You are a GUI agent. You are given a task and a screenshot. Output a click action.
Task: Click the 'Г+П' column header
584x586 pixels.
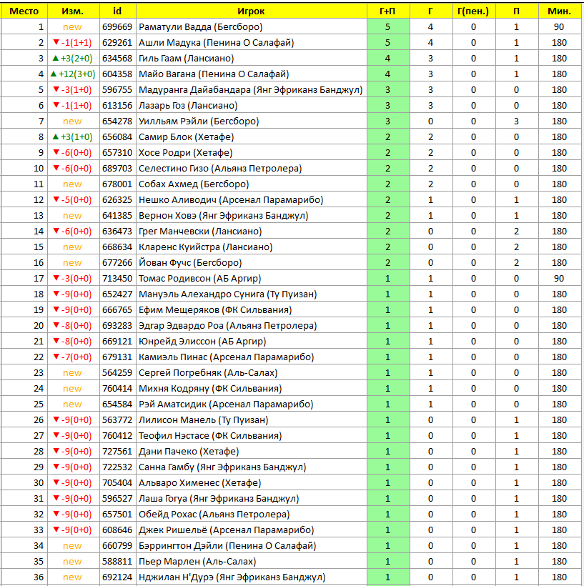pyautogui.click(x=388, y=11)
